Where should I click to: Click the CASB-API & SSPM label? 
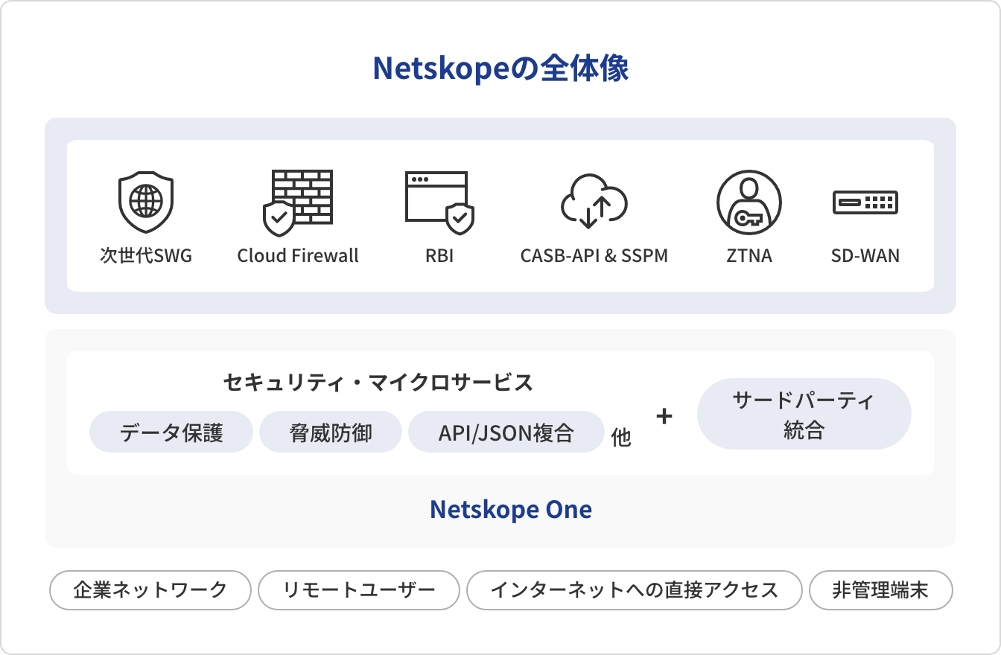pyautogui.click(x=594, y=256)
